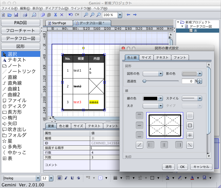
Task: Click the blue right arrow icon
Action: 135,14
